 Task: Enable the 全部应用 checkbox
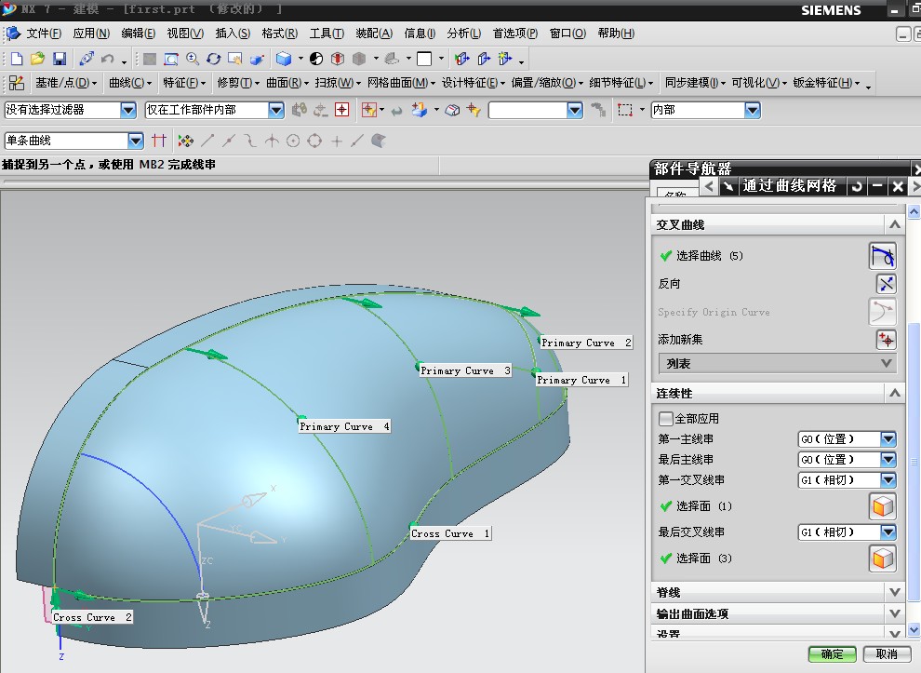pyautogui.click(x=665, y=419)
